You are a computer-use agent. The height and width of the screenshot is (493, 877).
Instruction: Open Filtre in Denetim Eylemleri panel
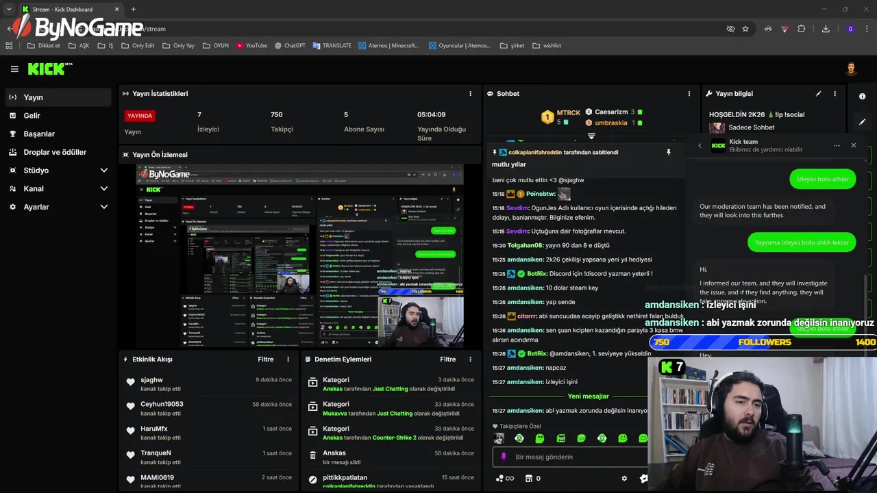tap(448, 359)
